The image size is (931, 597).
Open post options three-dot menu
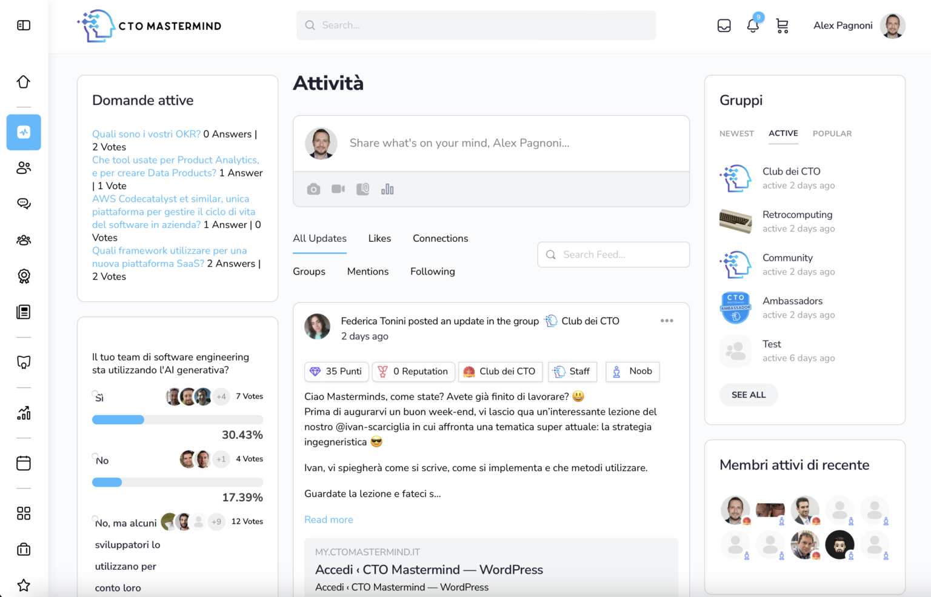coord(667,321)
